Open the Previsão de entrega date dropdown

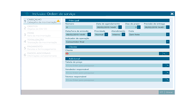click(168, 27)
